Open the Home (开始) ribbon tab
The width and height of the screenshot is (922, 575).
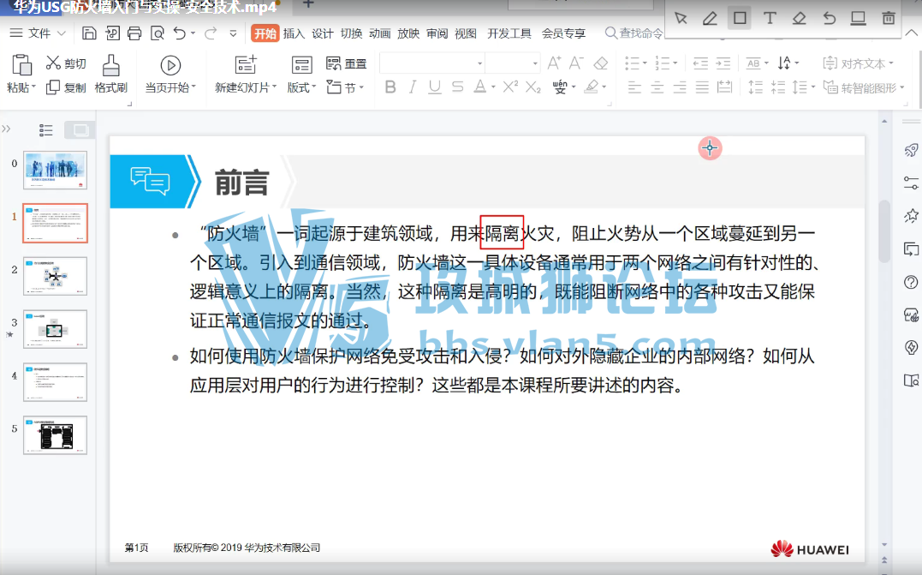coord(265,33)
